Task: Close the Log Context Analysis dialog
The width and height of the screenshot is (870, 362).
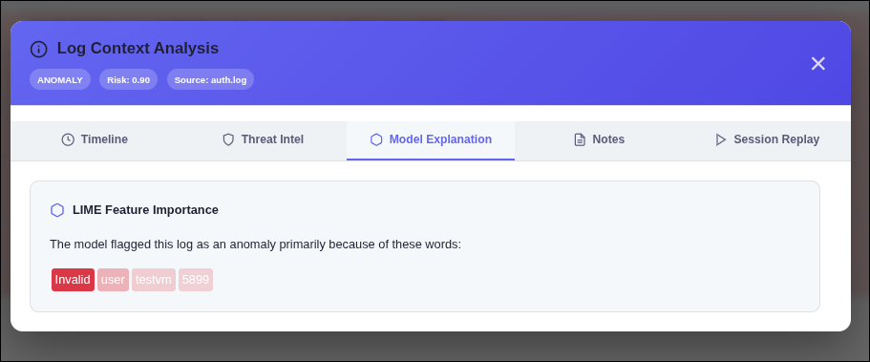Action: (817, 63)
